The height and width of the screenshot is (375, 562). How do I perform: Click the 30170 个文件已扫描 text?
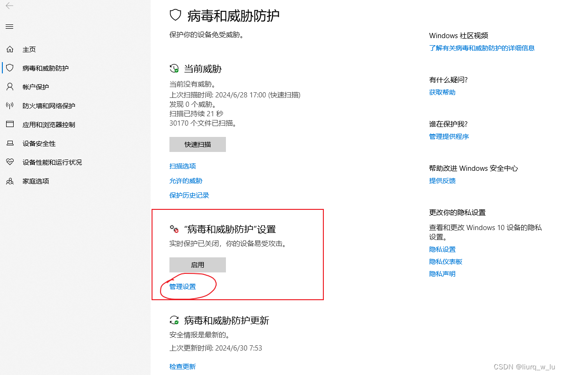204,123
